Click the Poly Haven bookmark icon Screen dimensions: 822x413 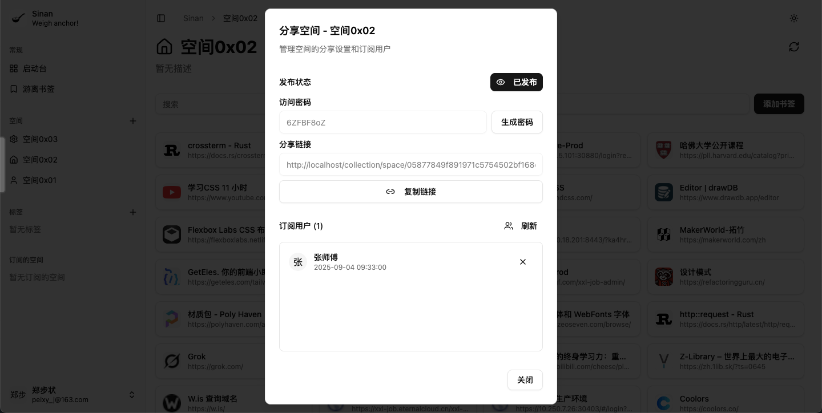[x=172, y=319]
